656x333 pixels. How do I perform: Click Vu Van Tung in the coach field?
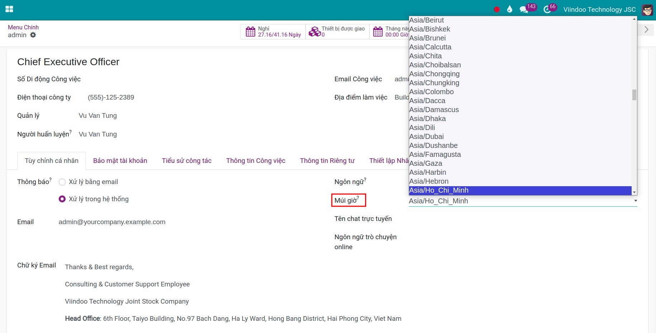click(98, 134)
